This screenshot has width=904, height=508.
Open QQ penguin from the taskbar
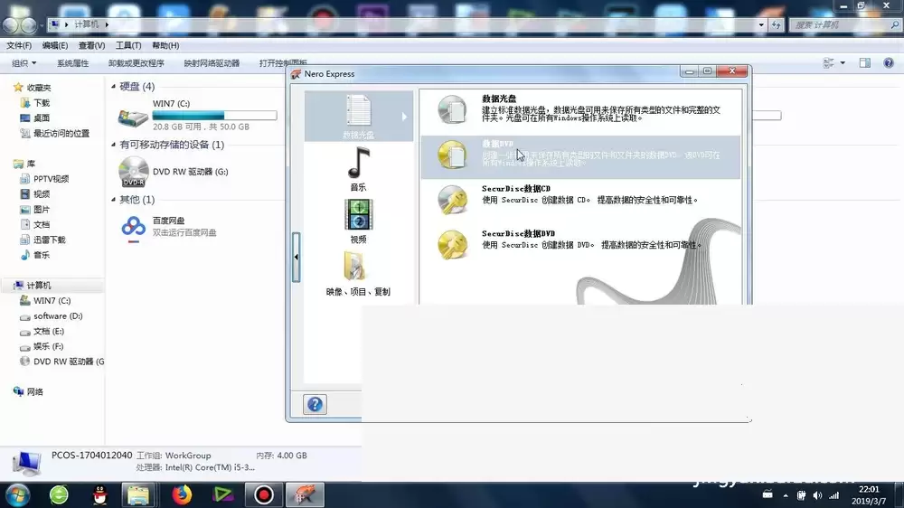tap(99, 494)
